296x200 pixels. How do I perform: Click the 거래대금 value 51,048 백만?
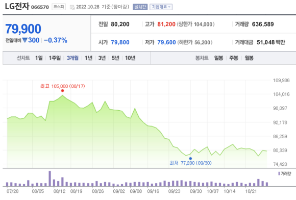coord(271,42)
